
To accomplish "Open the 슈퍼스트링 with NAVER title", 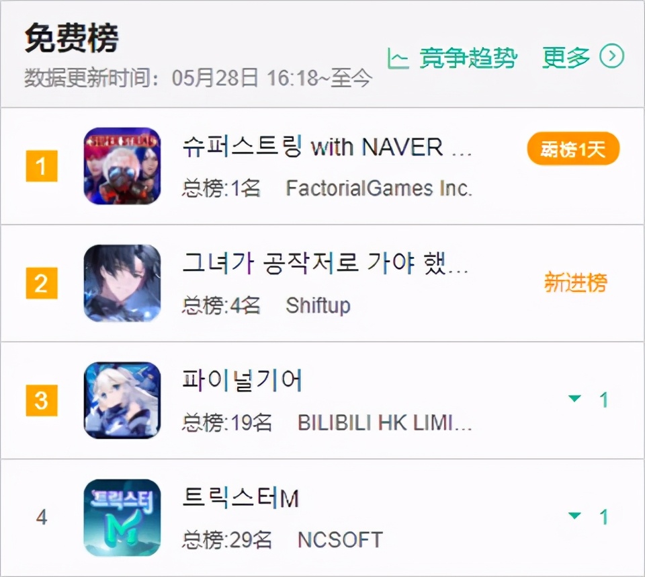I will click(x=327, y=147).
